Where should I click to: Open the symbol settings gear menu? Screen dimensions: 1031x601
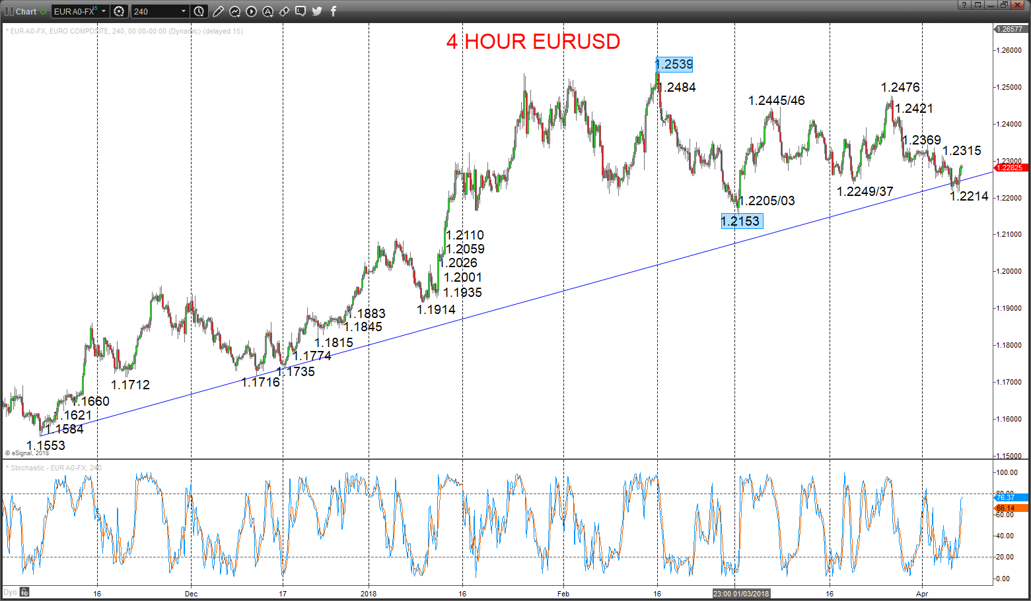click(x=120, y=11)
